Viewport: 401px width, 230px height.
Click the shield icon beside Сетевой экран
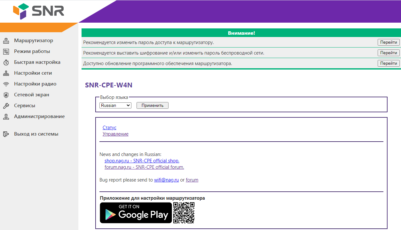[6, 95]
